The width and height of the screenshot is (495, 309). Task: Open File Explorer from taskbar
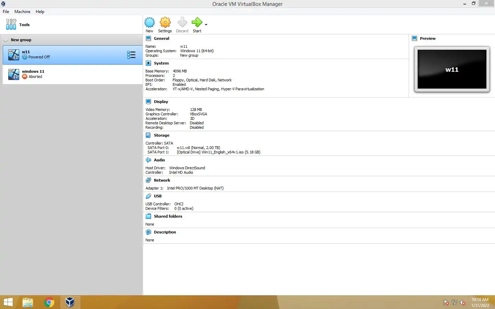[28, 302]
